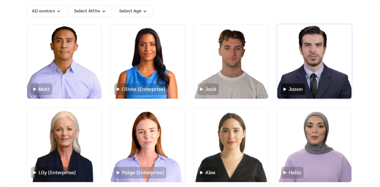Play Lily (Enterprise) preview icon
The image size is (380, 187).
click(x=35, y=173)
